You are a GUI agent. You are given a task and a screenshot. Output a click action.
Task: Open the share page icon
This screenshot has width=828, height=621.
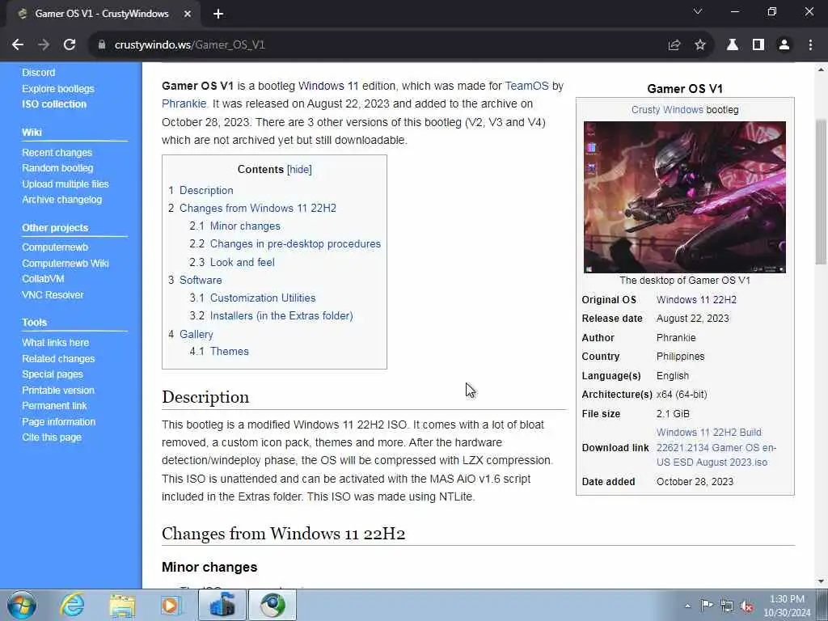click(x=674, y=45)
